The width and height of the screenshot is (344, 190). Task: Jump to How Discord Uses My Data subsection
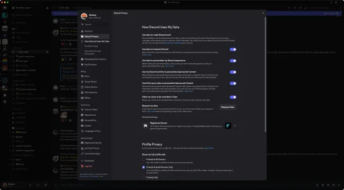coord(96,41)
